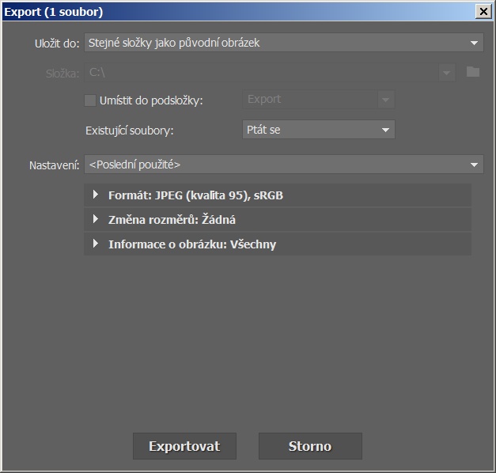Expand the Formát section triangle

(96, 195)
